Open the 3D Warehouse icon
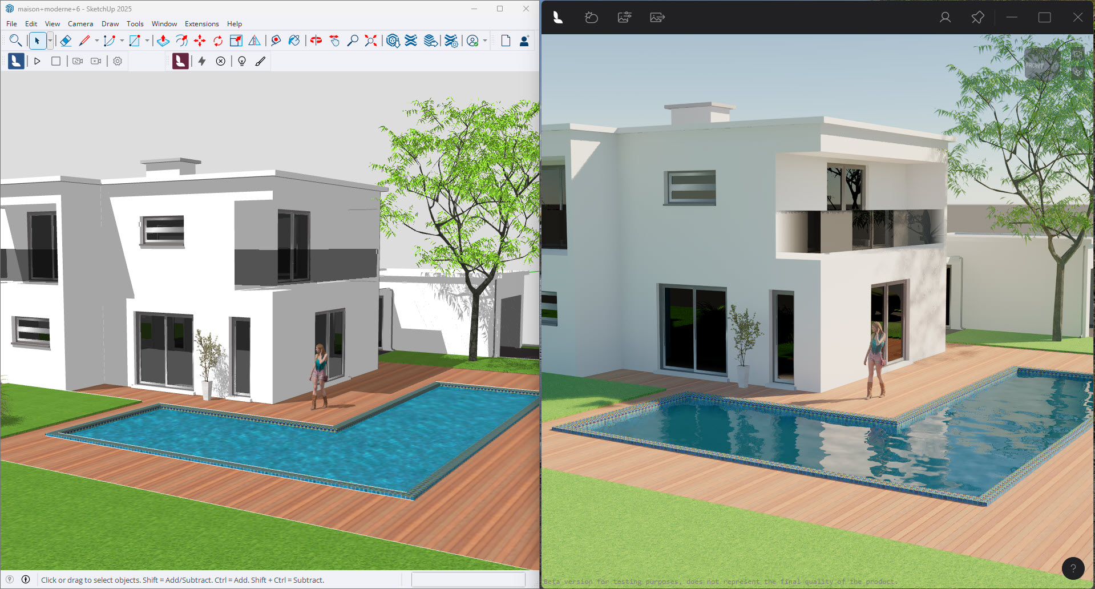 (393, 41)
